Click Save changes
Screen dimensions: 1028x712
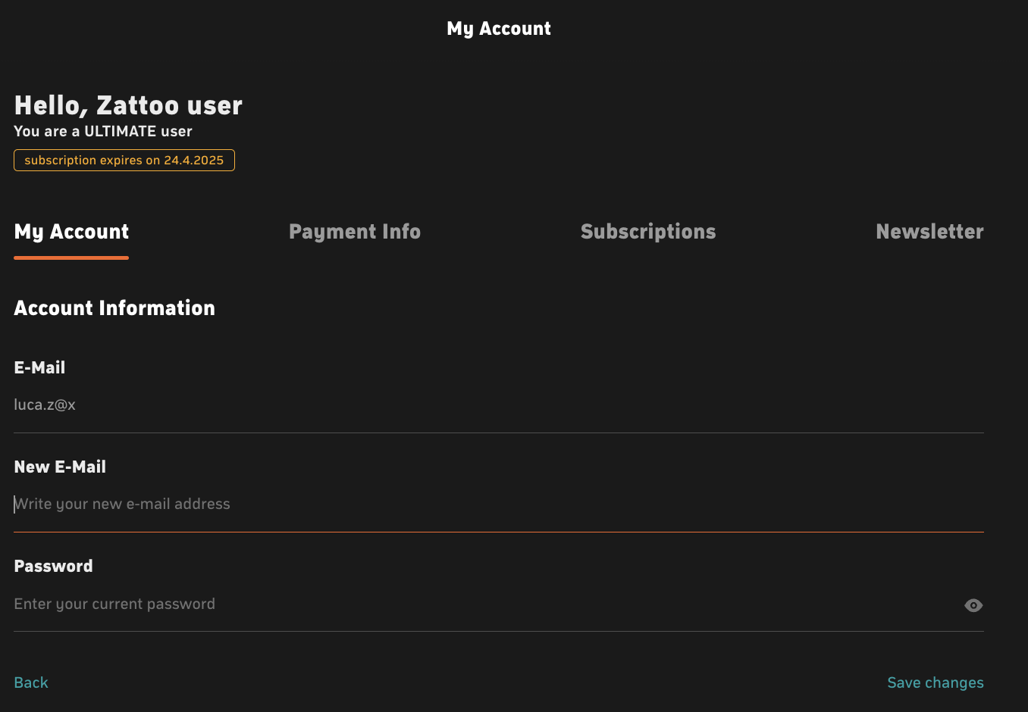coord(936,682)
